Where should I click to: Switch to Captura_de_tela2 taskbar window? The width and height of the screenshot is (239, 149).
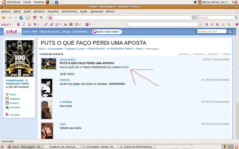tap(62, 147)
